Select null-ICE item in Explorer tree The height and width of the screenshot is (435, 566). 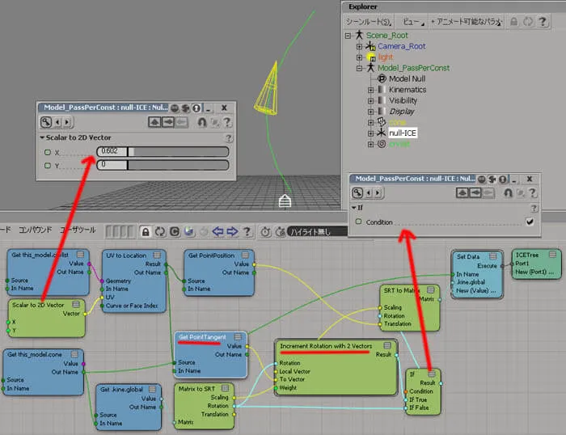pos(403,133)
